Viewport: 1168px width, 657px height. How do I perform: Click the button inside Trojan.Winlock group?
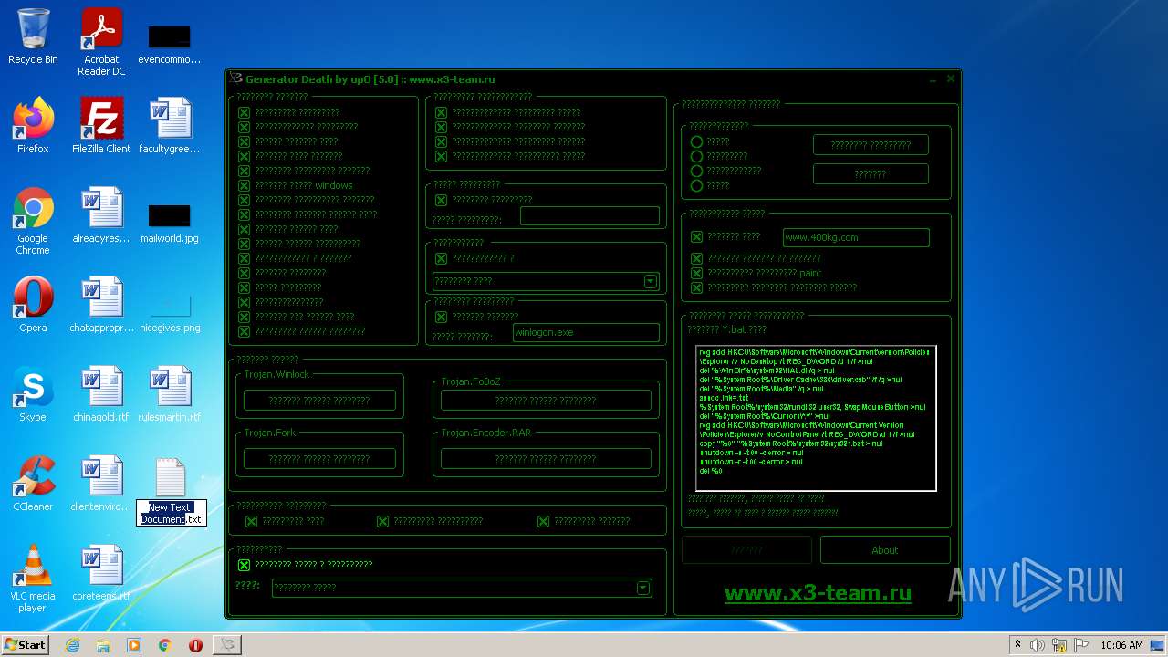click(319, 401)
